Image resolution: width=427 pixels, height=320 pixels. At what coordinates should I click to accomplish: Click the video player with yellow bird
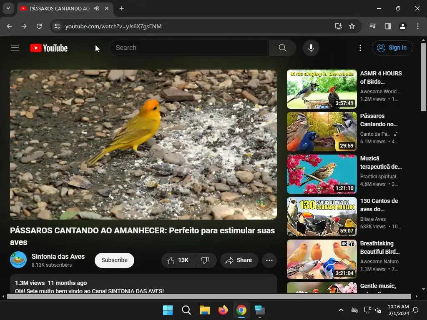coord(143,145)
